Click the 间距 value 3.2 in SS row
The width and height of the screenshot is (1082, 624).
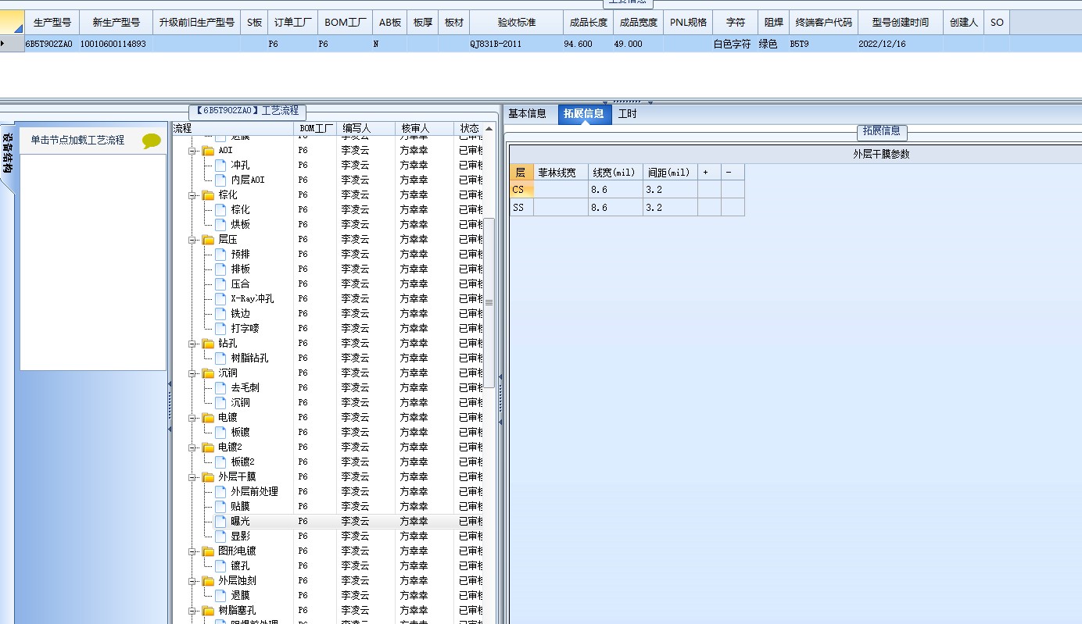click(670, 208)
